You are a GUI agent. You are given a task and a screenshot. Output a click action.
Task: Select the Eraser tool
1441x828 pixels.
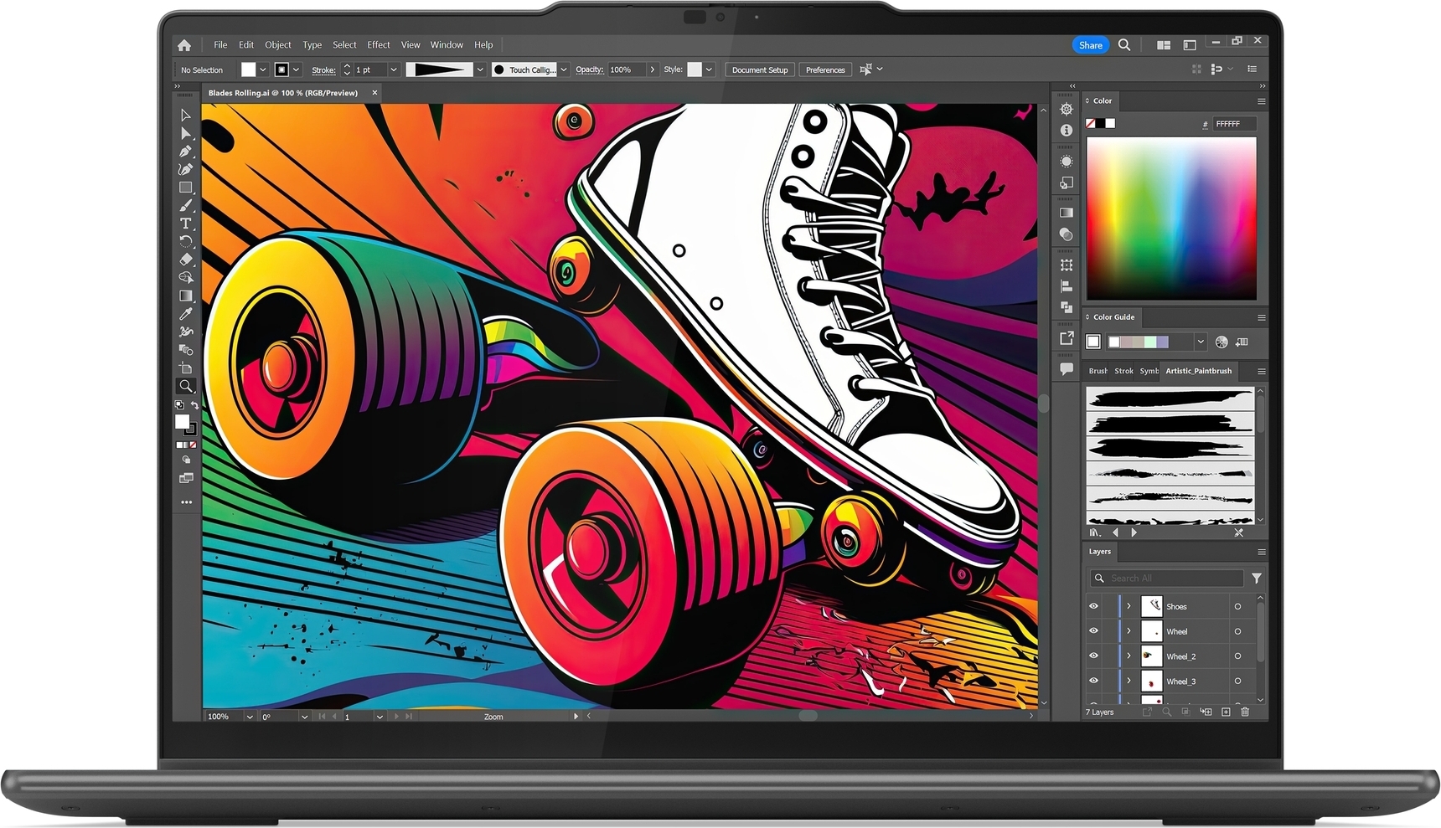pos(186,260)
